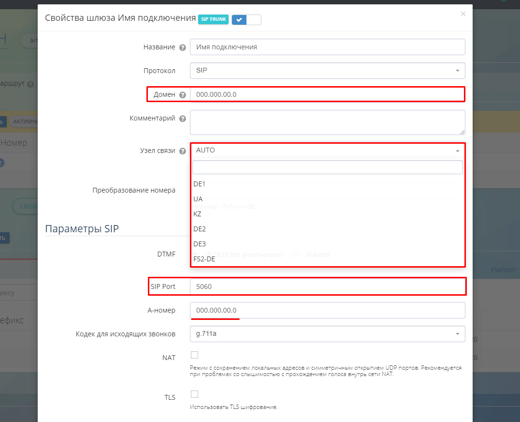Enable the TLS encryption checkbox
Screen dimensions: 520x422
point(195,394)
